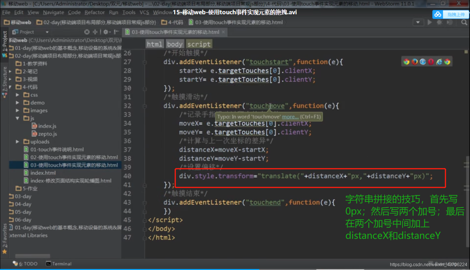Open the 1: Project side tab
This screenshot has width=470, height=270.
click(5, 41)
